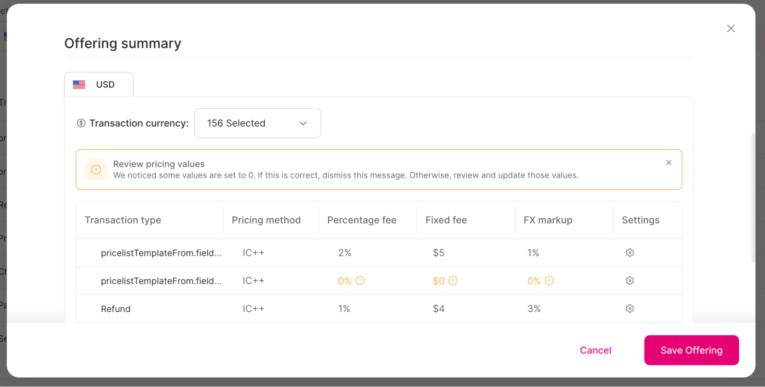
Task: Click the chevron in the currency selector
Action: point(303,123)
